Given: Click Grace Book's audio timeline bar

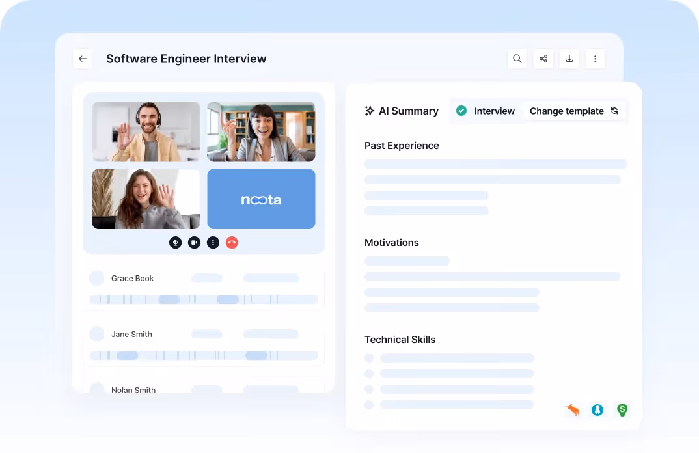Looking at the screenshot, I should tap(204, 299).
